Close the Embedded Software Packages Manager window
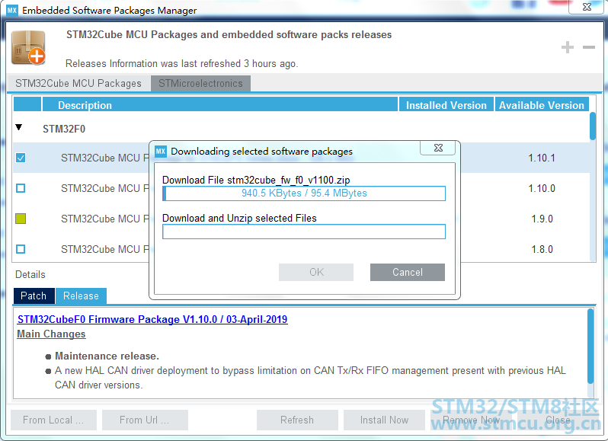This screenshot has height=441, width=608. pos(587,7)
